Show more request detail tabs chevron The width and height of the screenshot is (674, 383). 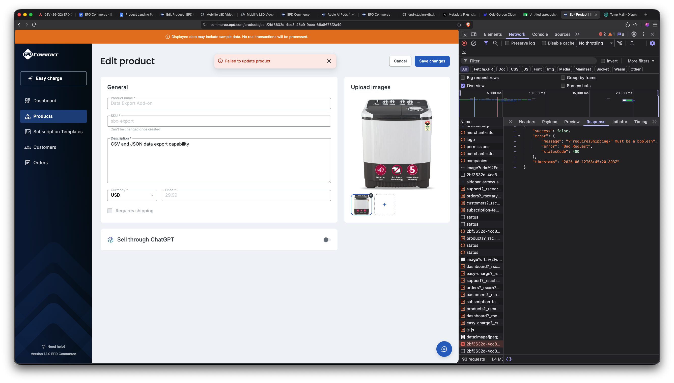tap(654, 122)
